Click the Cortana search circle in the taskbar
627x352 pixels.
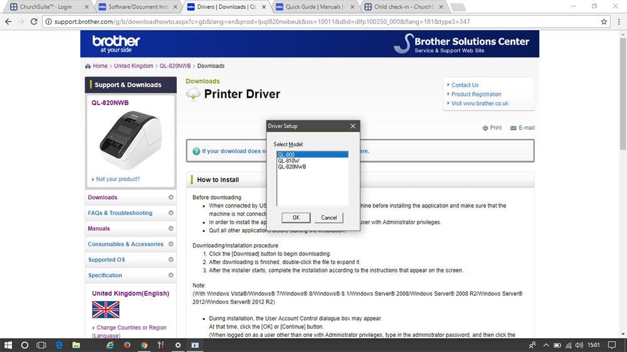click(24, 345)
